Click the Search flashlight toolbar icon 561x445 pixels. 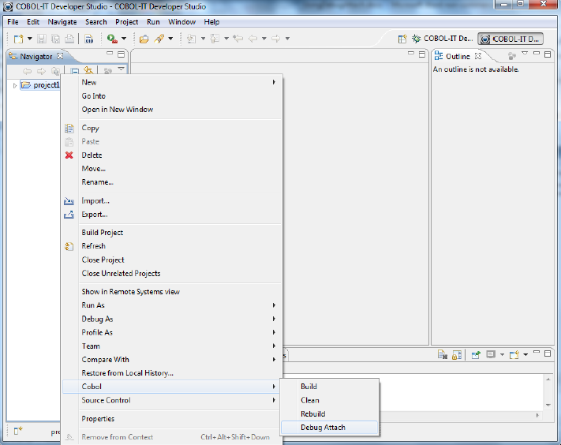click(x=159, y=39)
